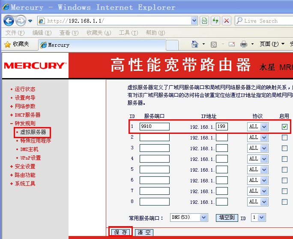Click the Home page icon
The image size is (293, 239).
195,44
